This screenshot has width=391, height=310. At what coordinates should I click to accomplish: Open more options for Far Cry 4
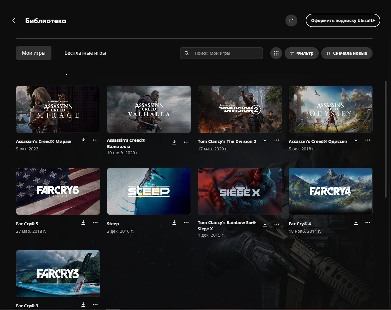tap(368, 222)
